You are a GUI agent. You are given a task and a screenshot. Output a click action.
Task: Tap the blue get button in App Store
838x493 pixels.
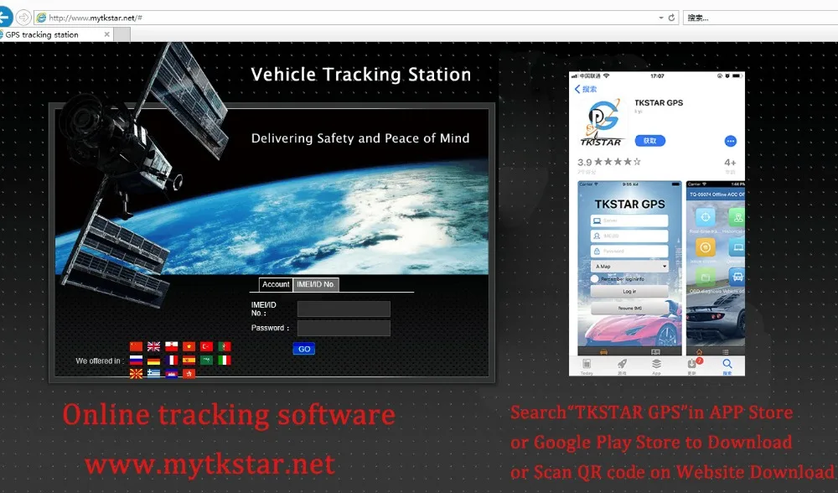[650, 141]
